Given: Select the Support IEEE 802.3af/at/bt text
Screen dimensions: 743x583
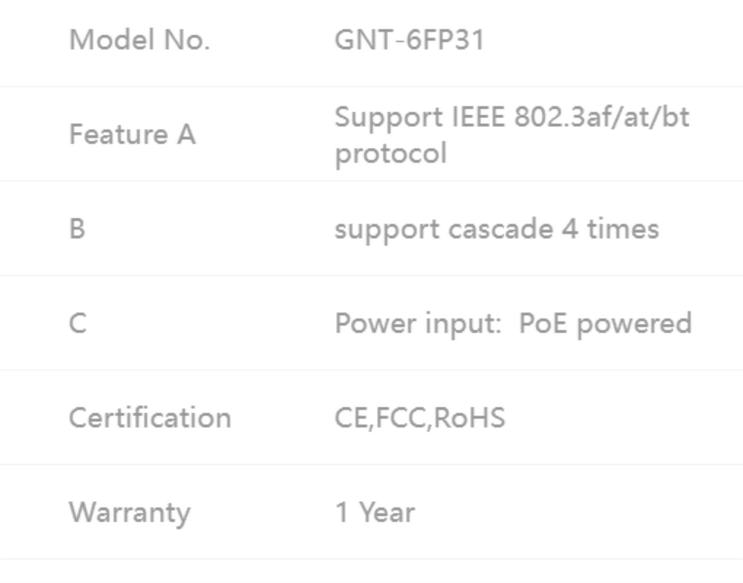Looking at the screenshot, I should coord(512,117).
